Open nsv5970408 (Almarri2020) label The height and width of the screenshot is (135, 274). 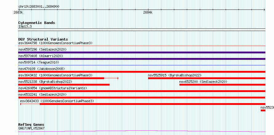click(41, 56)
